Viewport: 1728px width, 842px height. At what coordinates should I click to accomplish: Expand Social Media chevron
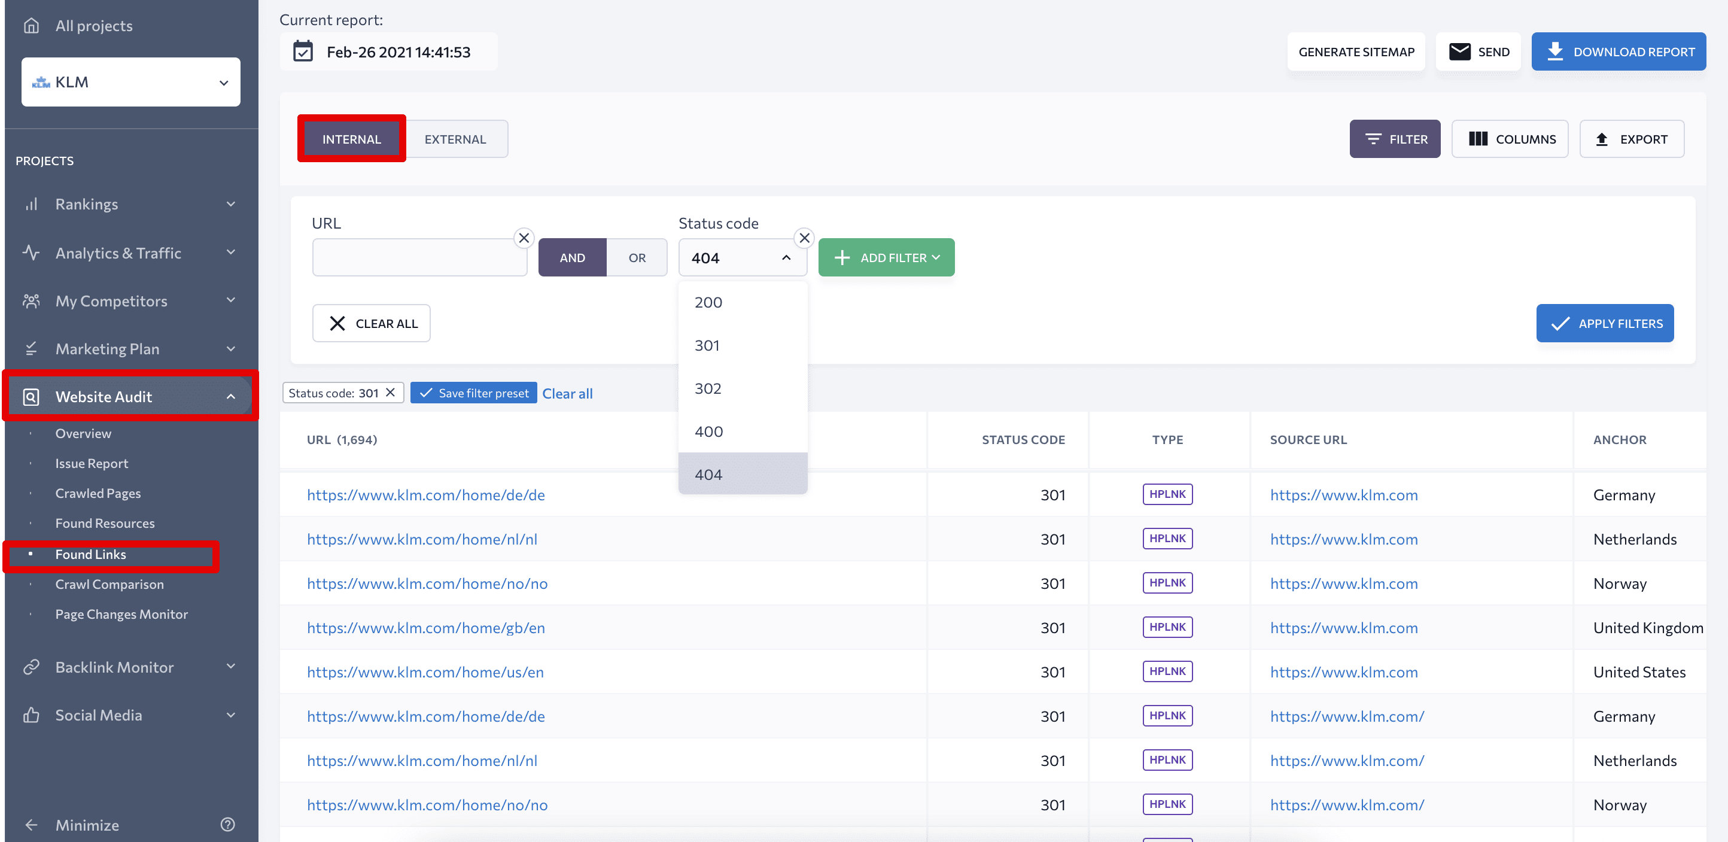click(x=231, y=715)
